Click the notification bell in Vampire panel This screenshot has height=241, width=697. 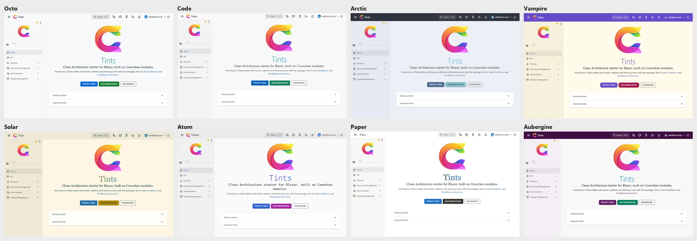[659, 18]
